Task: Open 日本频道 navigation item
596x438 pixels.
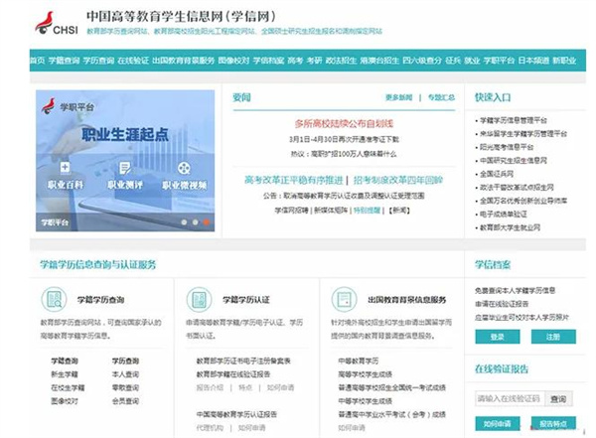Action: (533, 61)
